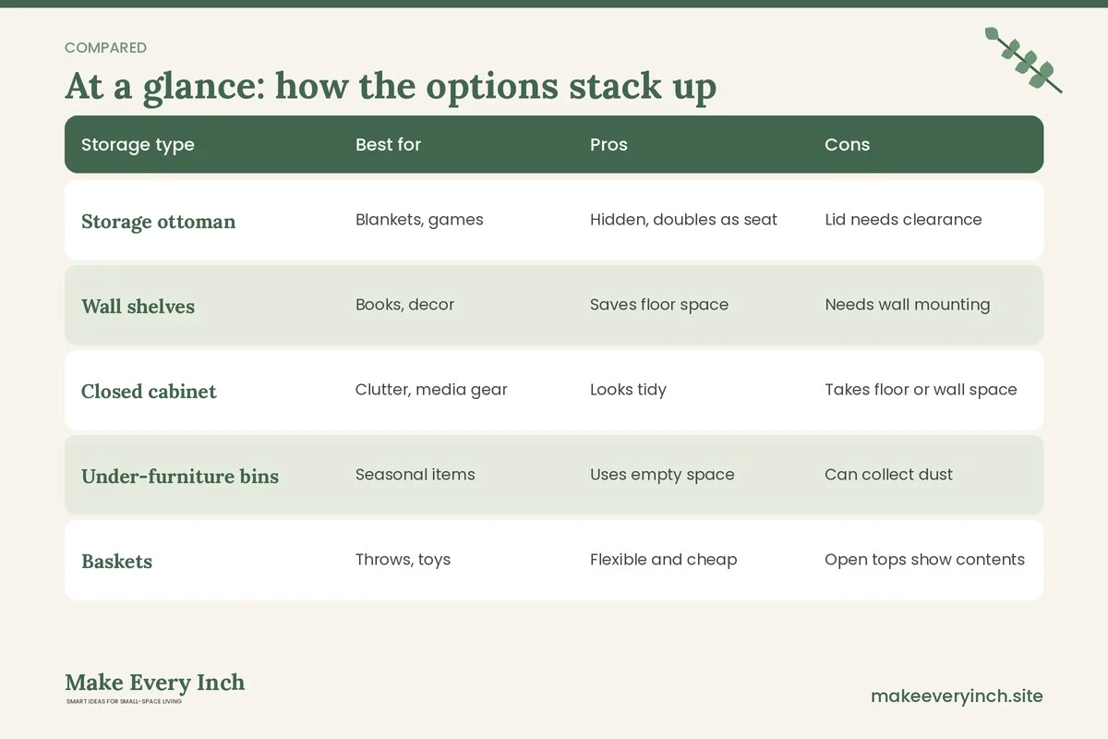The image size is (1108, 739).
Task: Select the "Can collect dust" cell
Action: [888, 475]
